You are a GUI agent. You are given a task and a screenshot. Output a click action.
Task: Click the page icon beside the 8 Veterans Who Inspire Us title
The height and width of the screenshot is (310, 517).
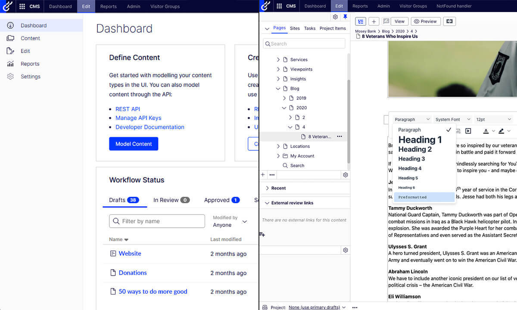pyautogui.click(x=358, y=37)
